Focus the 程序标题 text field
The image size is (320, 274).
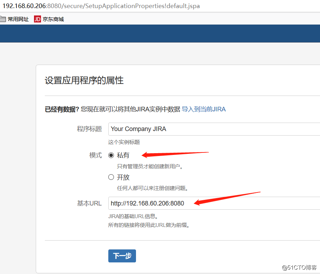pyautogui.click(x=214, y=129)
